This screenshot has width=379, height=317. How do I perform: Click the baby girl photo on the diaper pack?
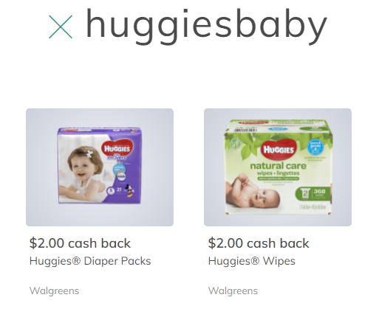click(x=83, y=170)
